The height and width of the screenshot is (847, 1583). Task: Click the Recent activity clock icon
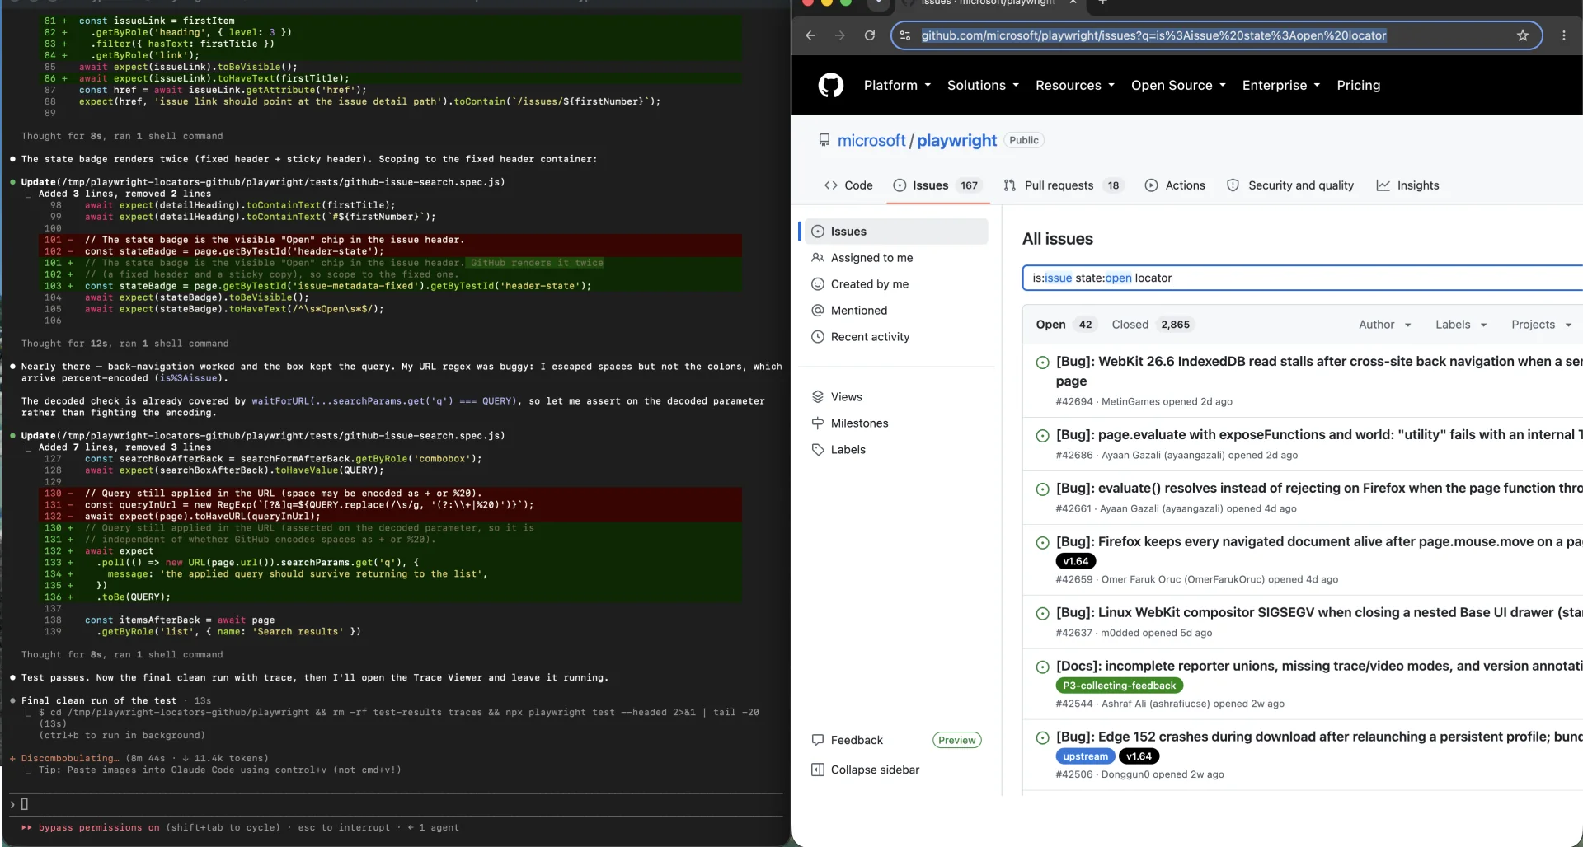818,336
